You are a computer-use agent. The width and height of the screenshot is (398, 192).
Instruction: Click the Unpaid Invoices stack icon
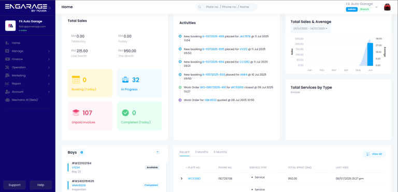[76, 113]
